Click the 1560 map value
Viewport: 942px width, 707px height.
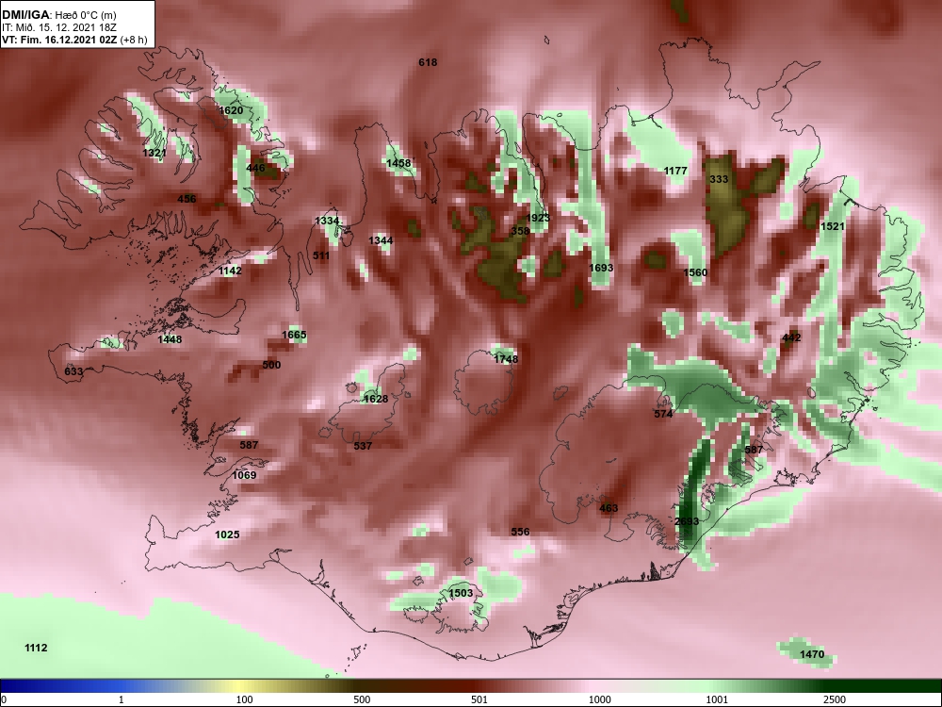click(x=695, y=273)
